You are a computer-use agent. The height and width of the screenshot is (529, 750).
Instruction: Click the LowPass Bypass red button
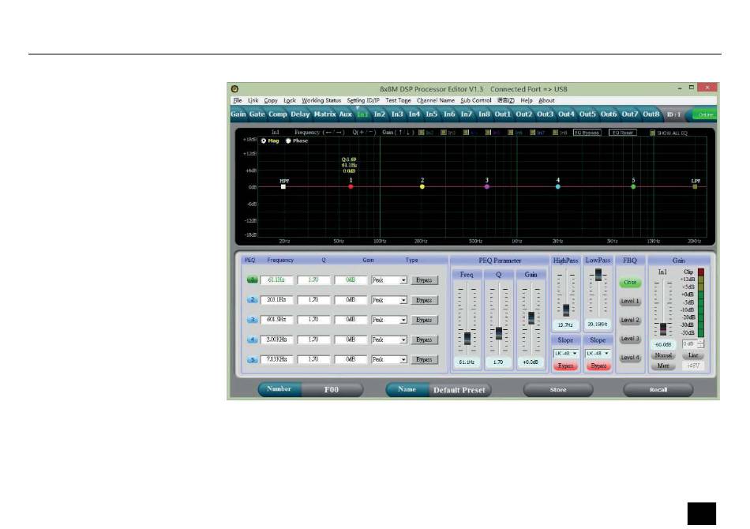[x=598, y=366]
